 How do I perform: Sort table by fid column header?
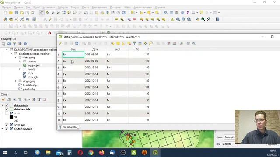139,49
